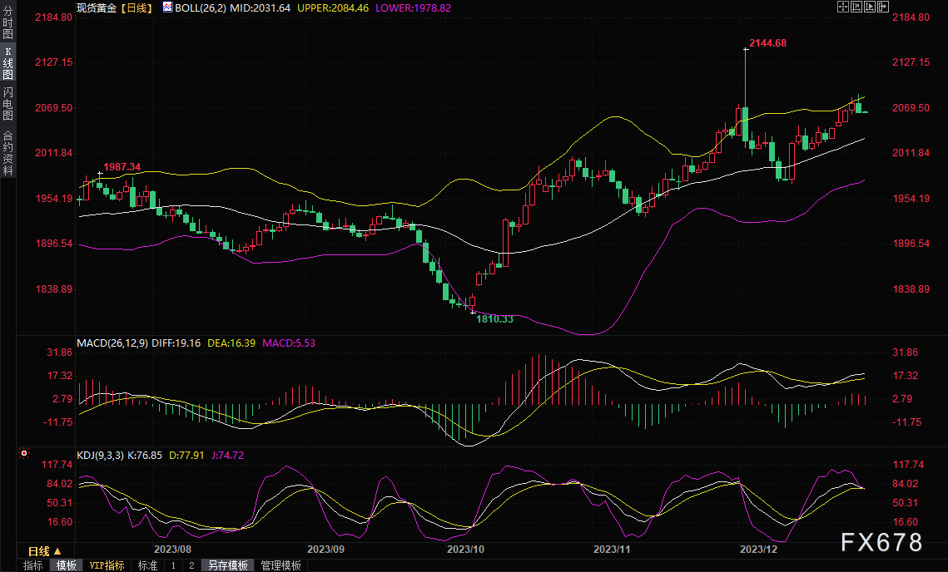Click the BOLL indicator chart icon
948x572 pixels.
[167, 7]
